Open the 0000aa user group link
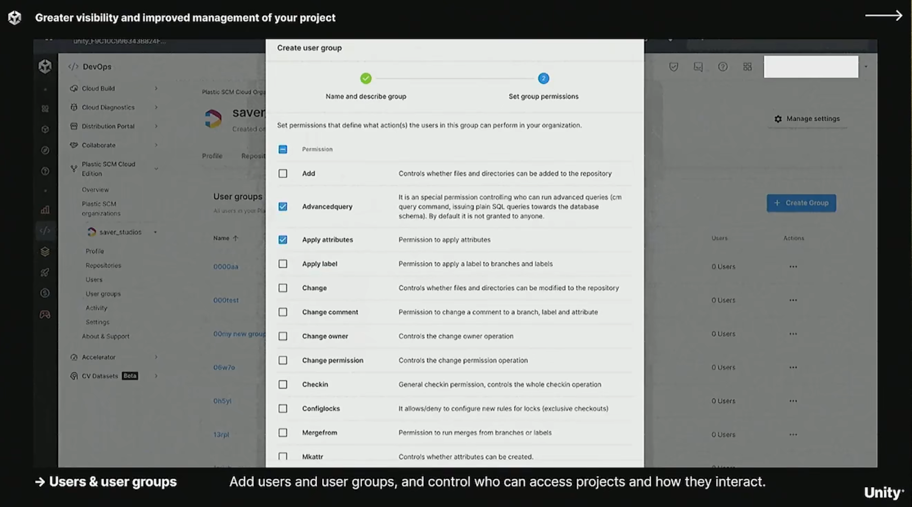The width and height of the screenshot is (912, 507). [225, 267]
